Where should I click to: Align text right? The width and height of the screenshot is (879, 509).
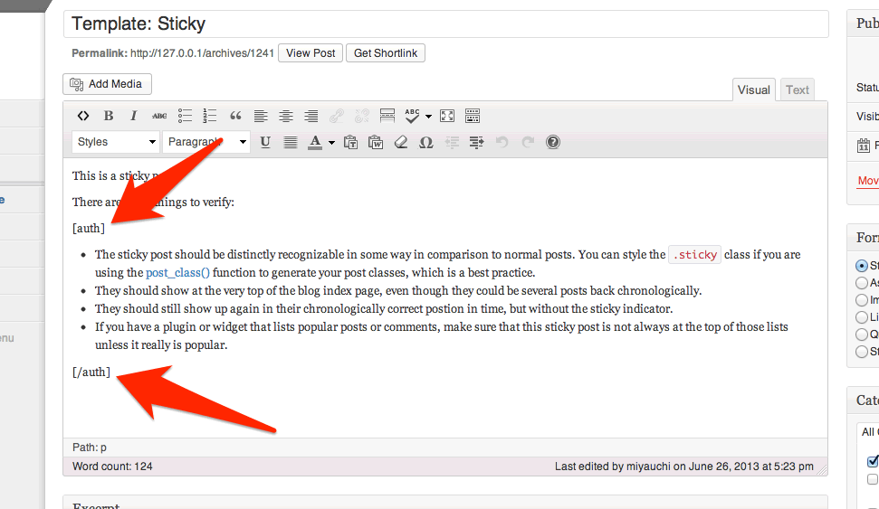pyautogui.click(x=311, y=116)
